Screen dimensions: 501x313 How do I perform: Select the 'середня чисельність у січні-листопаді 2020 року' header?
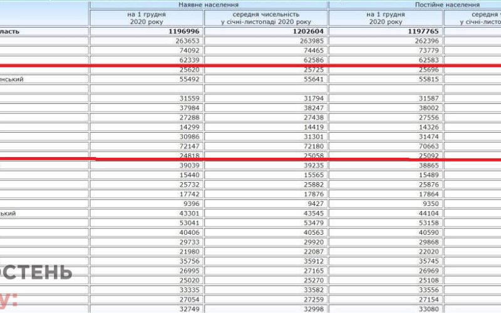[266, 18]
